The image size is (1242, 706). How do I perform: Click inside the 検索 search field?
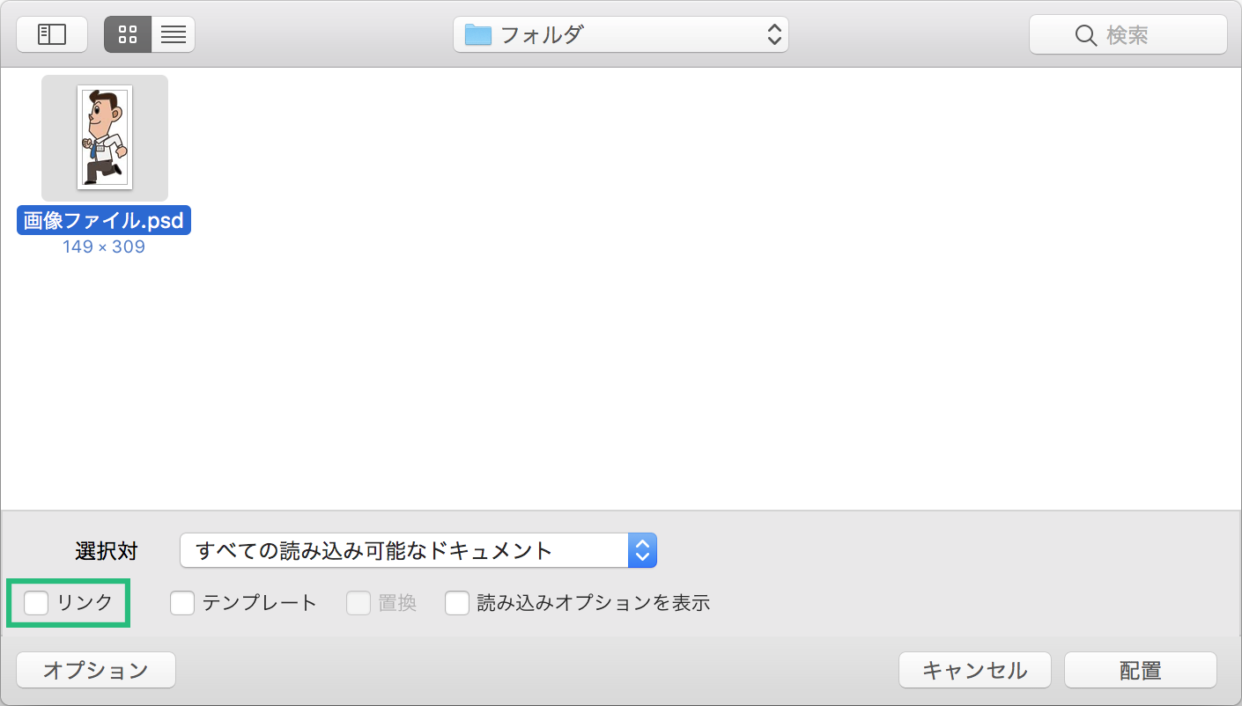(x=1136, y=34)
